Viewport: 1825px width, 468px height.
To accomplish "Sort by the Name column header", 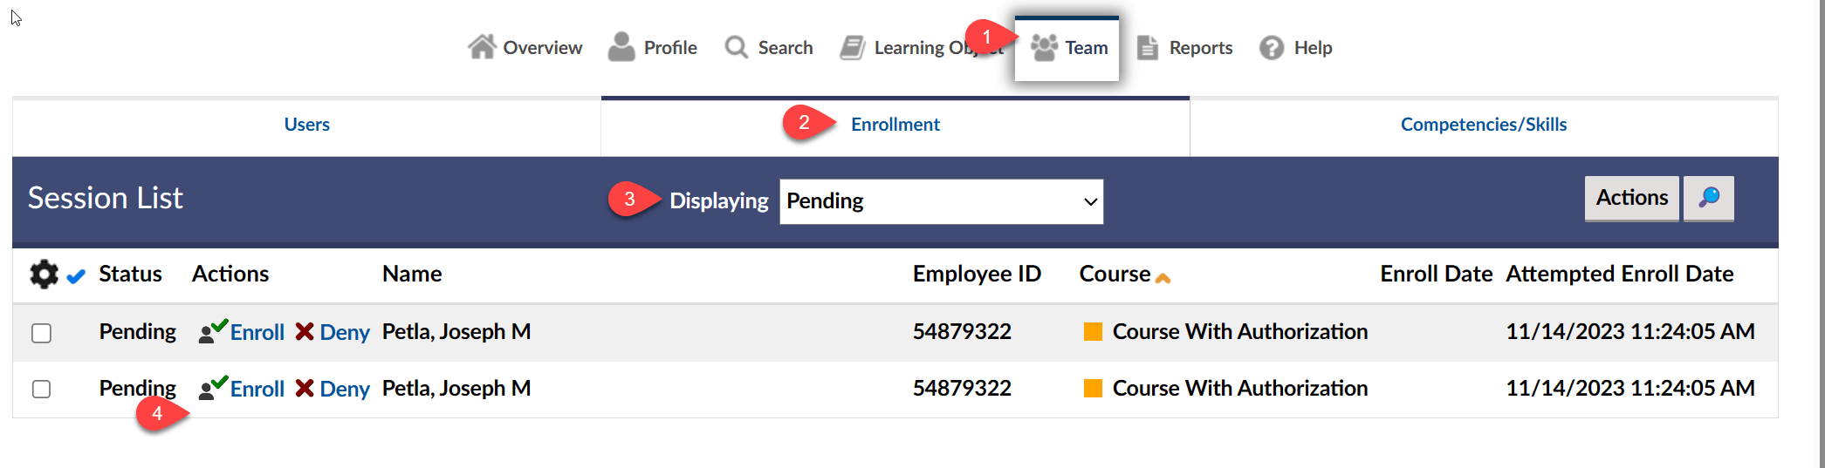I will coord(412,274).
